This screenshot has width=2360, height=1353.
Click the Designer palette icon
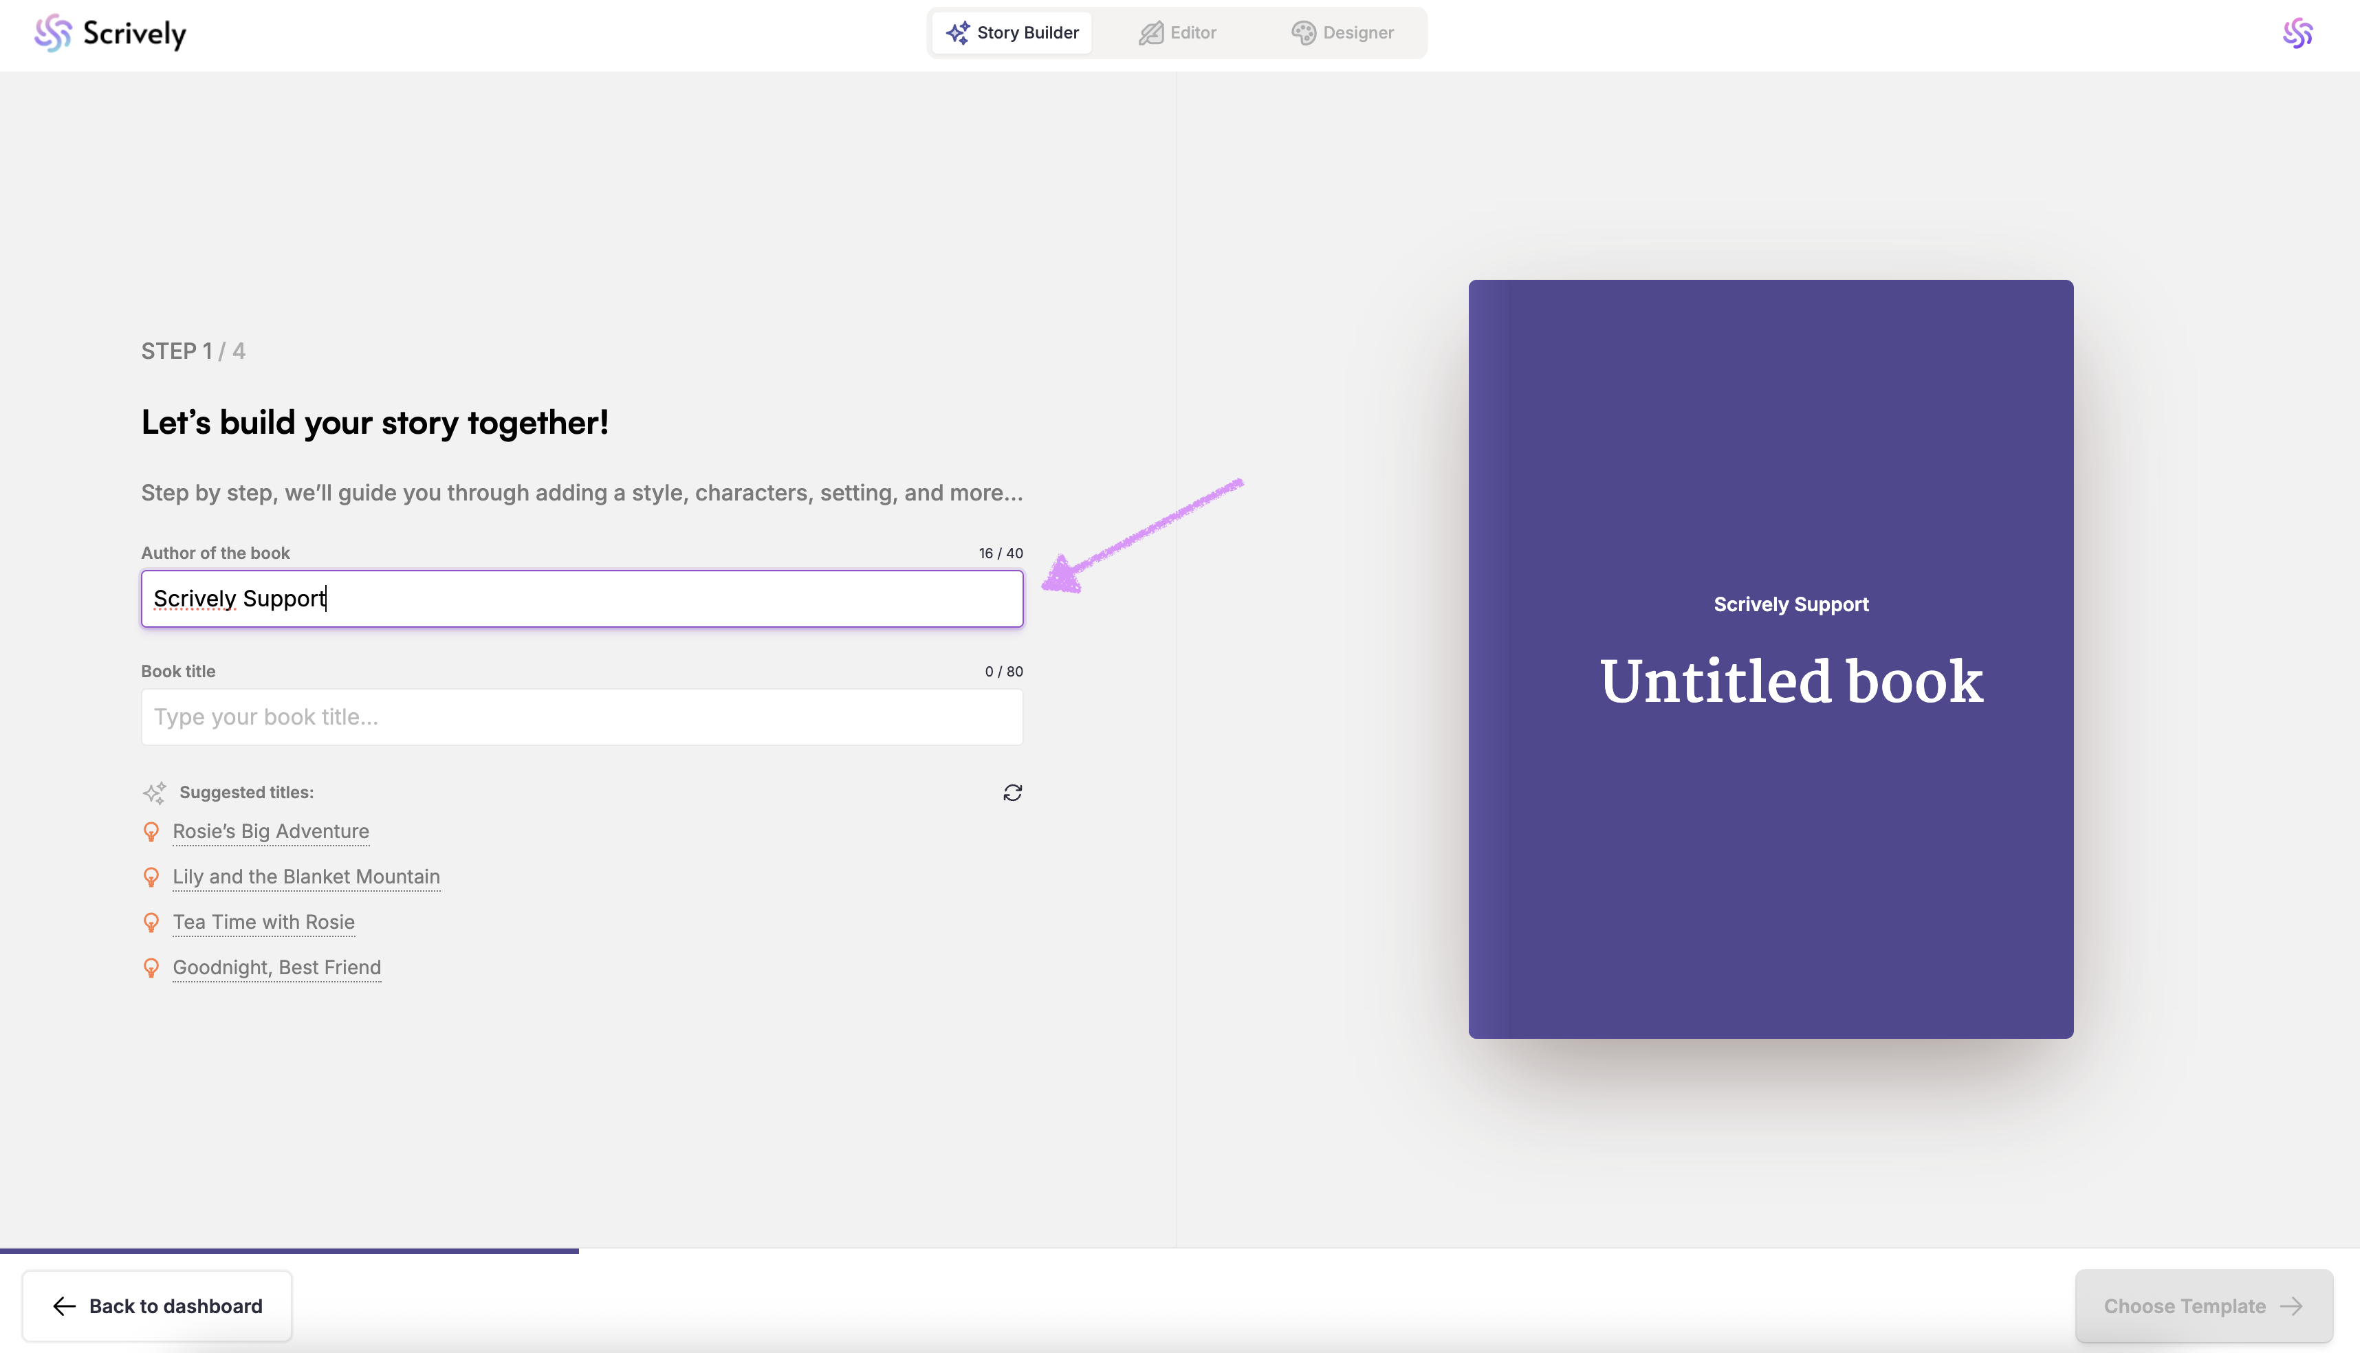pos(1303,34)
